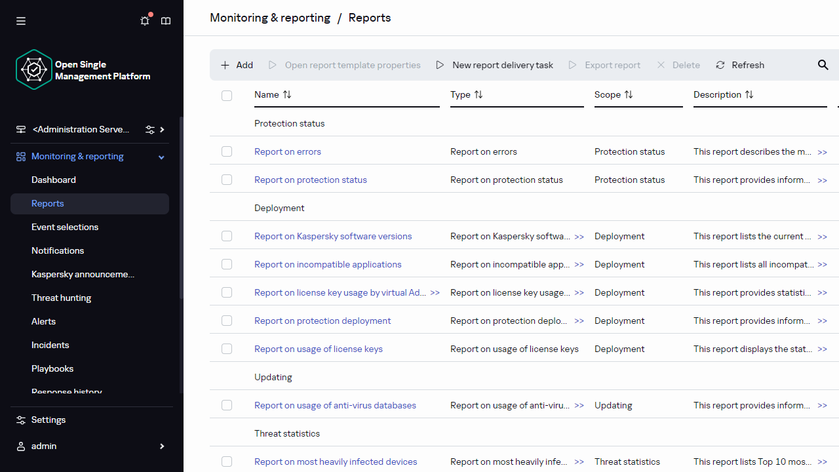839x472 pixels.
Task: Expand the admin user menu arrow
Action: [x=162, y=446]
